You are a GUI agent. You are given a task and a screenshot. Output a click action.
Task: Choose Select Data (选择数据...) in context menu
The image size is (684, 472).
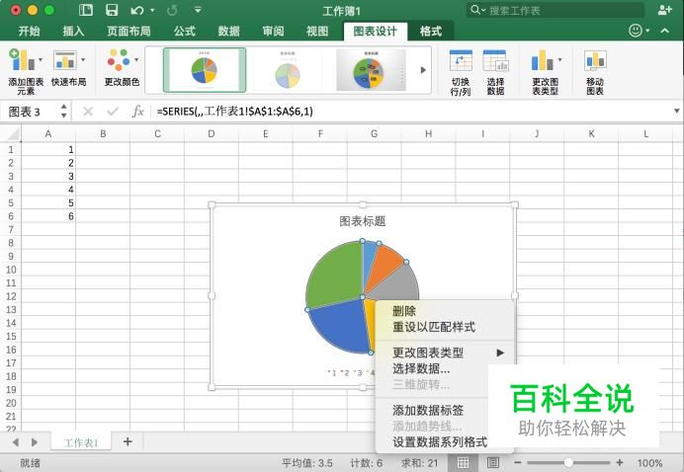[x=421, y=368]
